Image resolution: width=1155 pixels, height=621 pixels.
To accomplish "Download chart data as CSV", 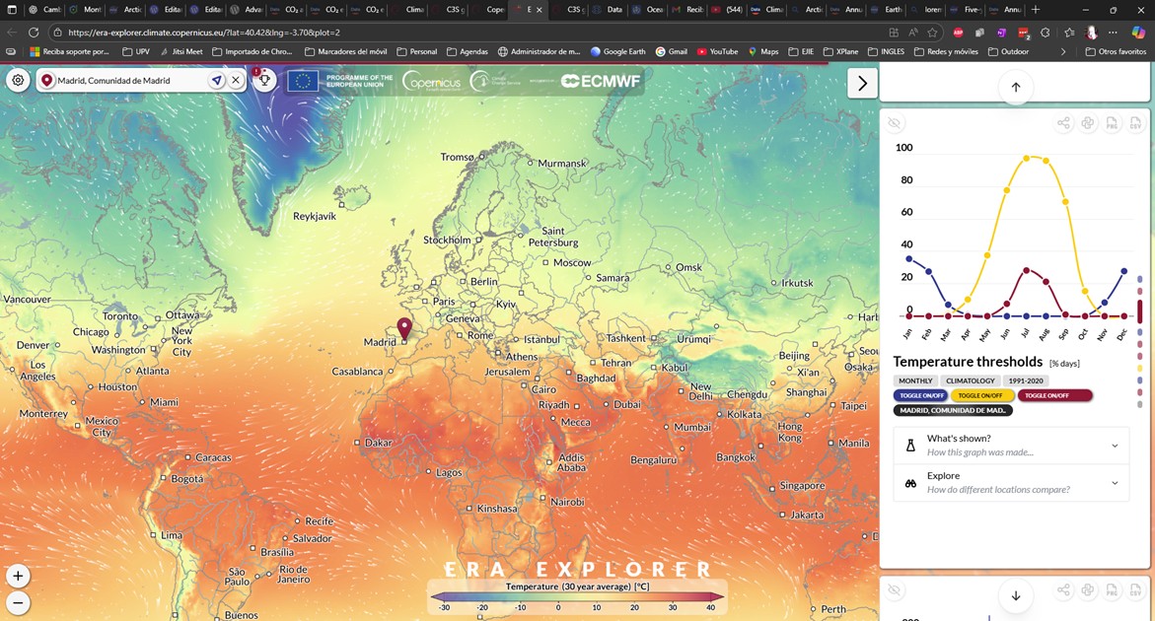I will point(1135,123).
